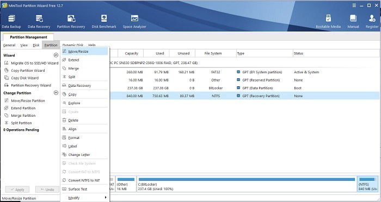Click the Undo button

point(47,190)
